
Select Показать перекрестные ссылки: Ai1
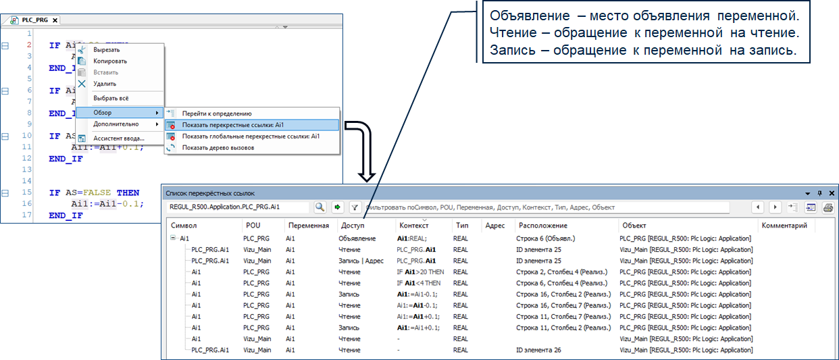232,125
